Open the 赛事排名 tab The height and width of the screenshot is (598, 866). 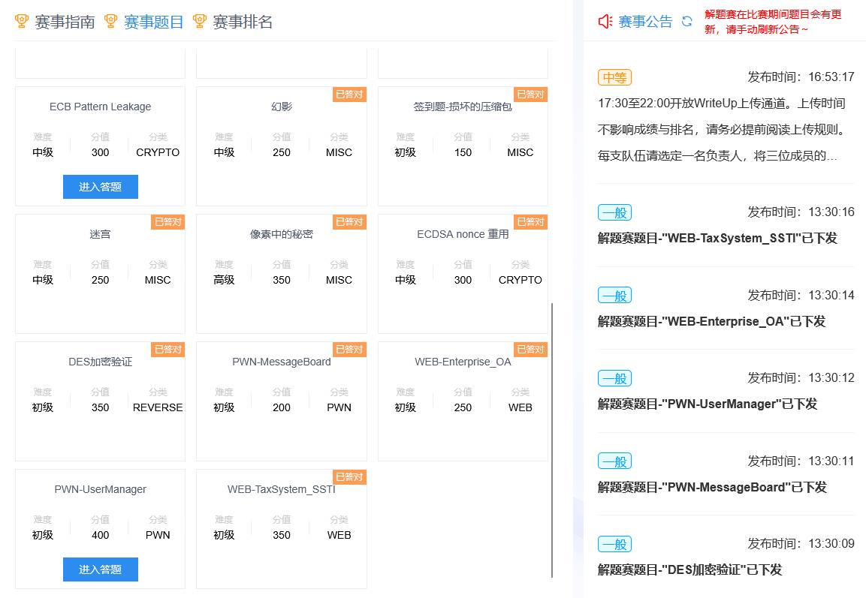(x=243, y=22)
